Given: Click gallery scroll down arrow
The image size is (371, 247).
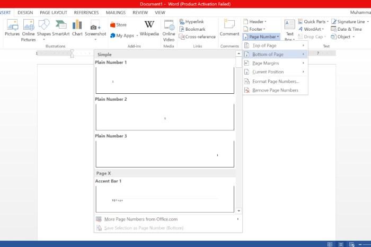Looking at the screenshot, I should point(238,210).
